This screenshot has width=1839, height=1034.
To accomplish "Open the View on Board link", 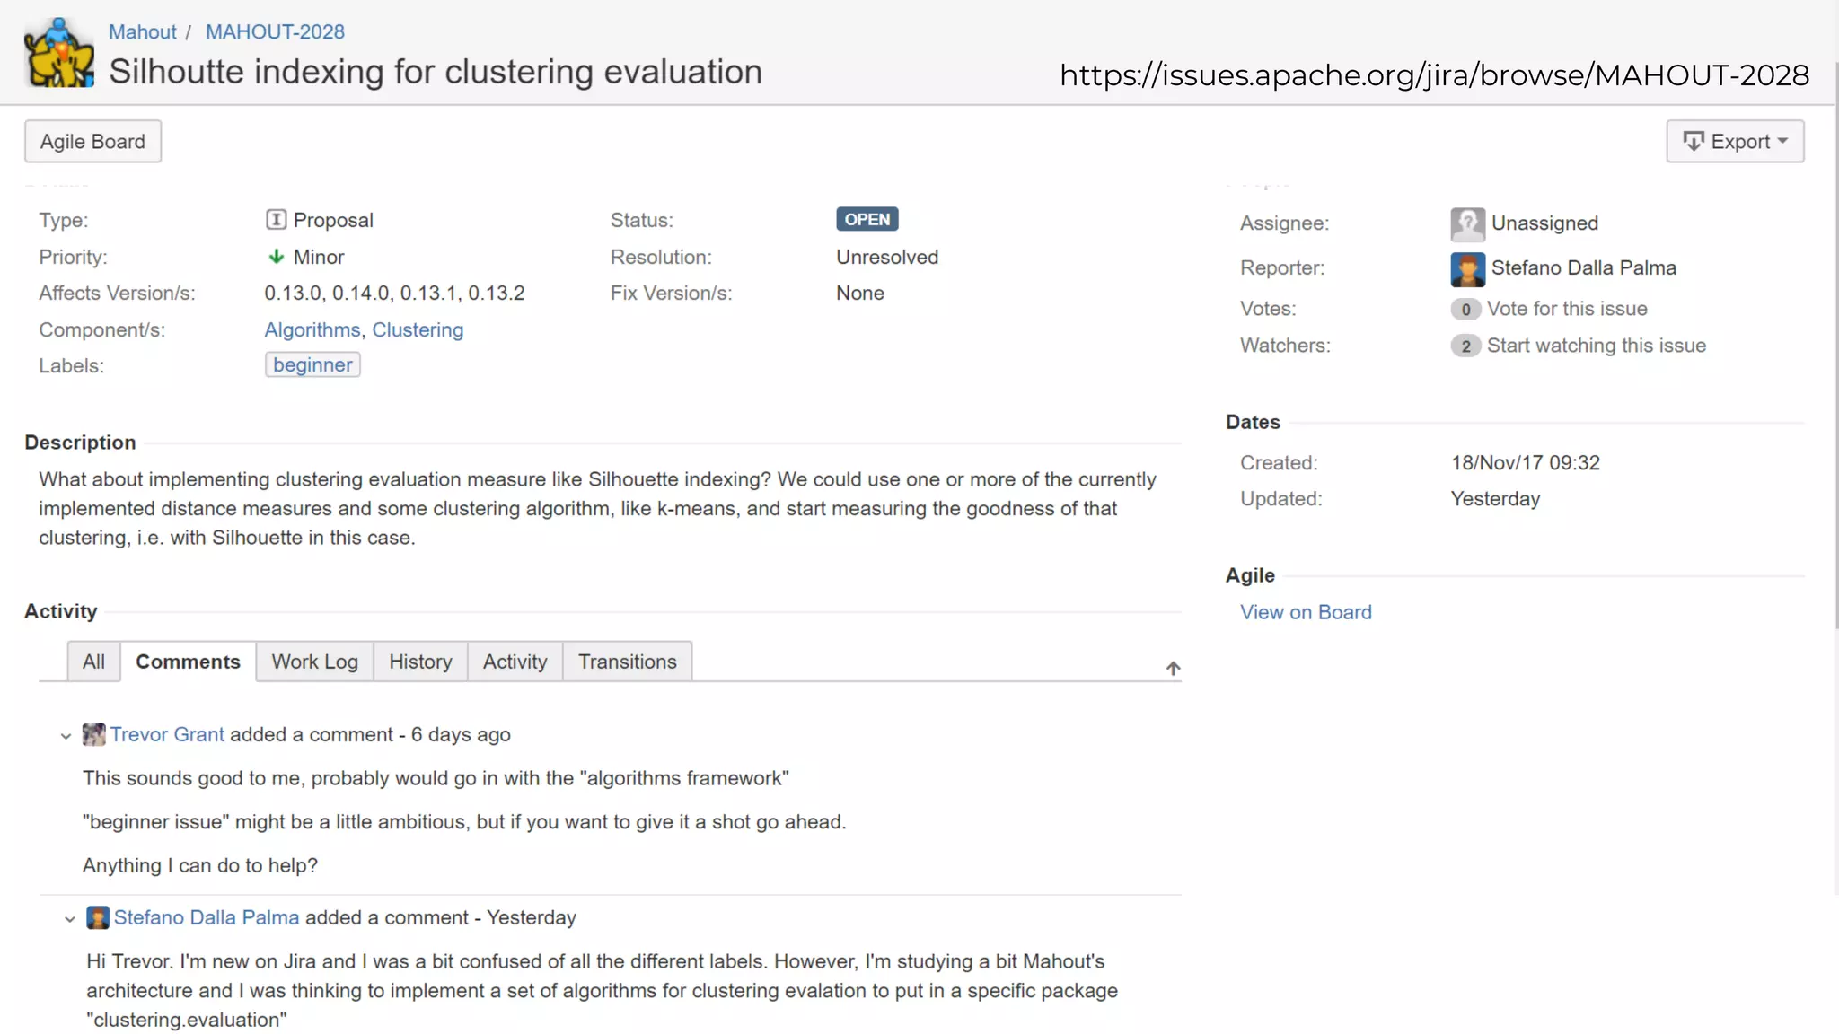I will (x=1306, y=612).
